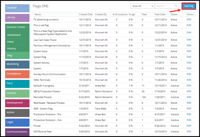Open the Finance section
The height and width of the screenshot is (137, 200).
pyautogui.click(x=17, y=93)
